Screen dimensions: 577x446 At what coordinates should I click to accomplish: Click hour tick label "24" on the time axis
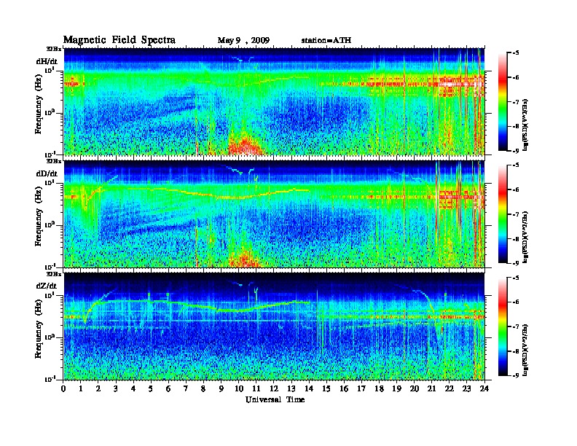click(484, 388)
